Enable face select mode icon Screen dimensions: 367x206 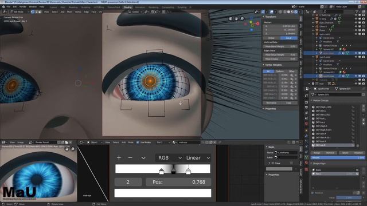[x=40, y=11]
